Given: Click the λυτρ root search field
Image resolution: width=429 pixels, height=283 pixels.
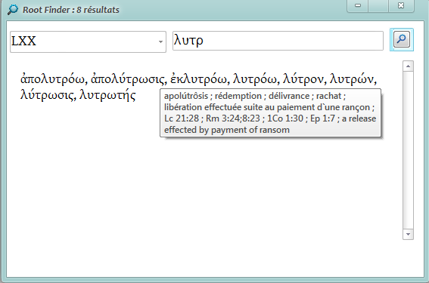Looking at the screenshot, I should (278, 41).
